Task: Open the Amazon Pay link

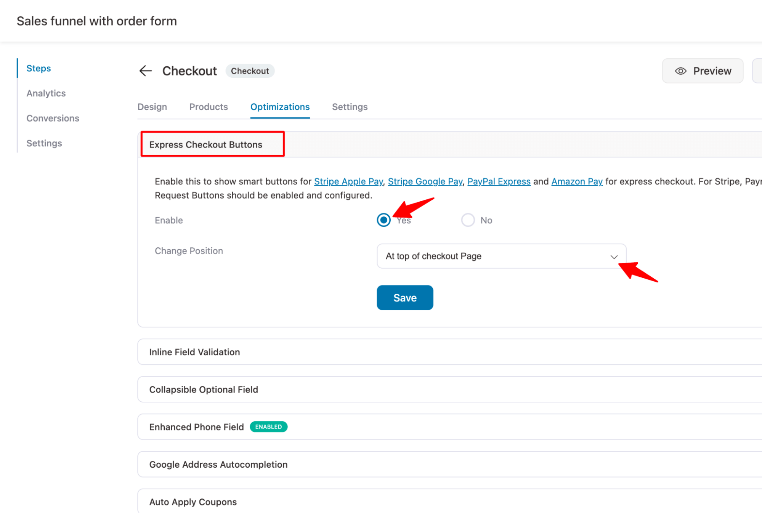Action: [577, 181]
